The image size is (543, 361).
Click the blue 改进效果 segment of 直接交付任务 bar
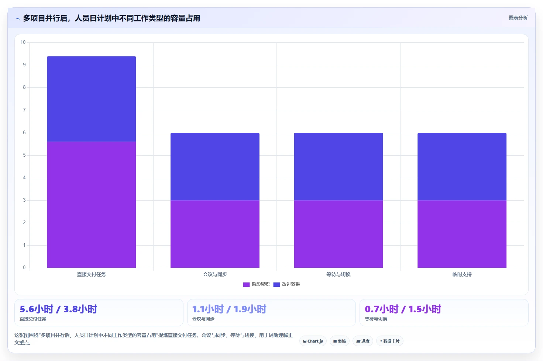point(92,99)
